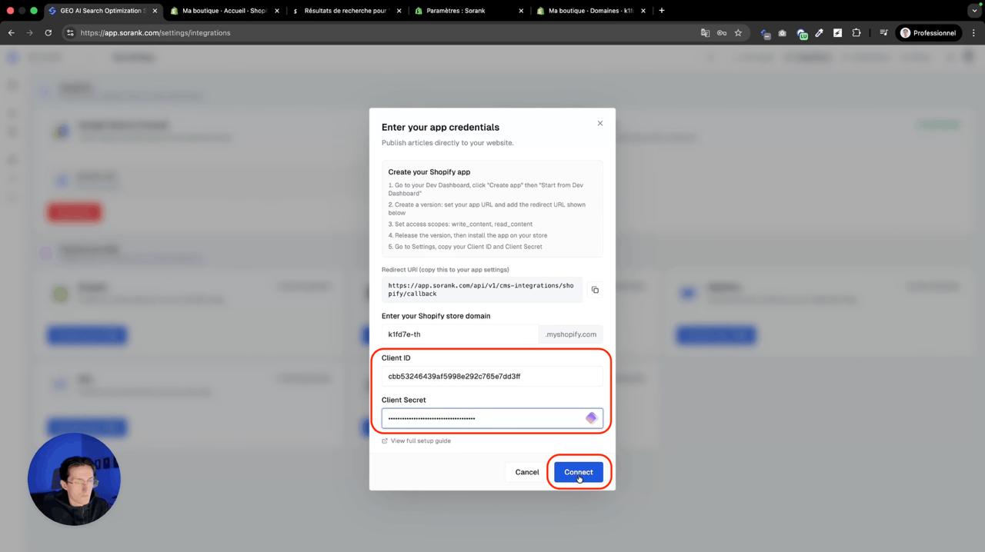Click into the Client ID field
Screen dimensions: 985x552
click(x=492, y=376)
